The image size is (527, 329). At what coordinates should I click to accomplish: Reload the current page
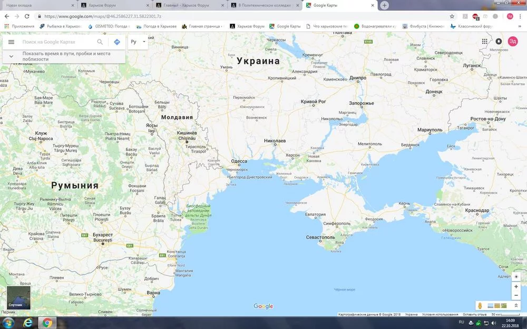click(x=27, y=16)
